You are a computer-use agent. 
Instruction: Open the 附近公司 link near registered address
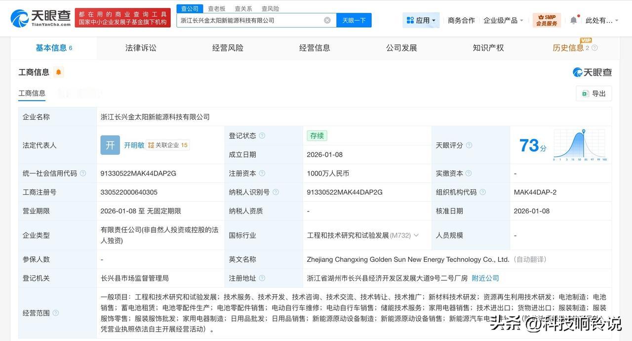coord(485,278)
